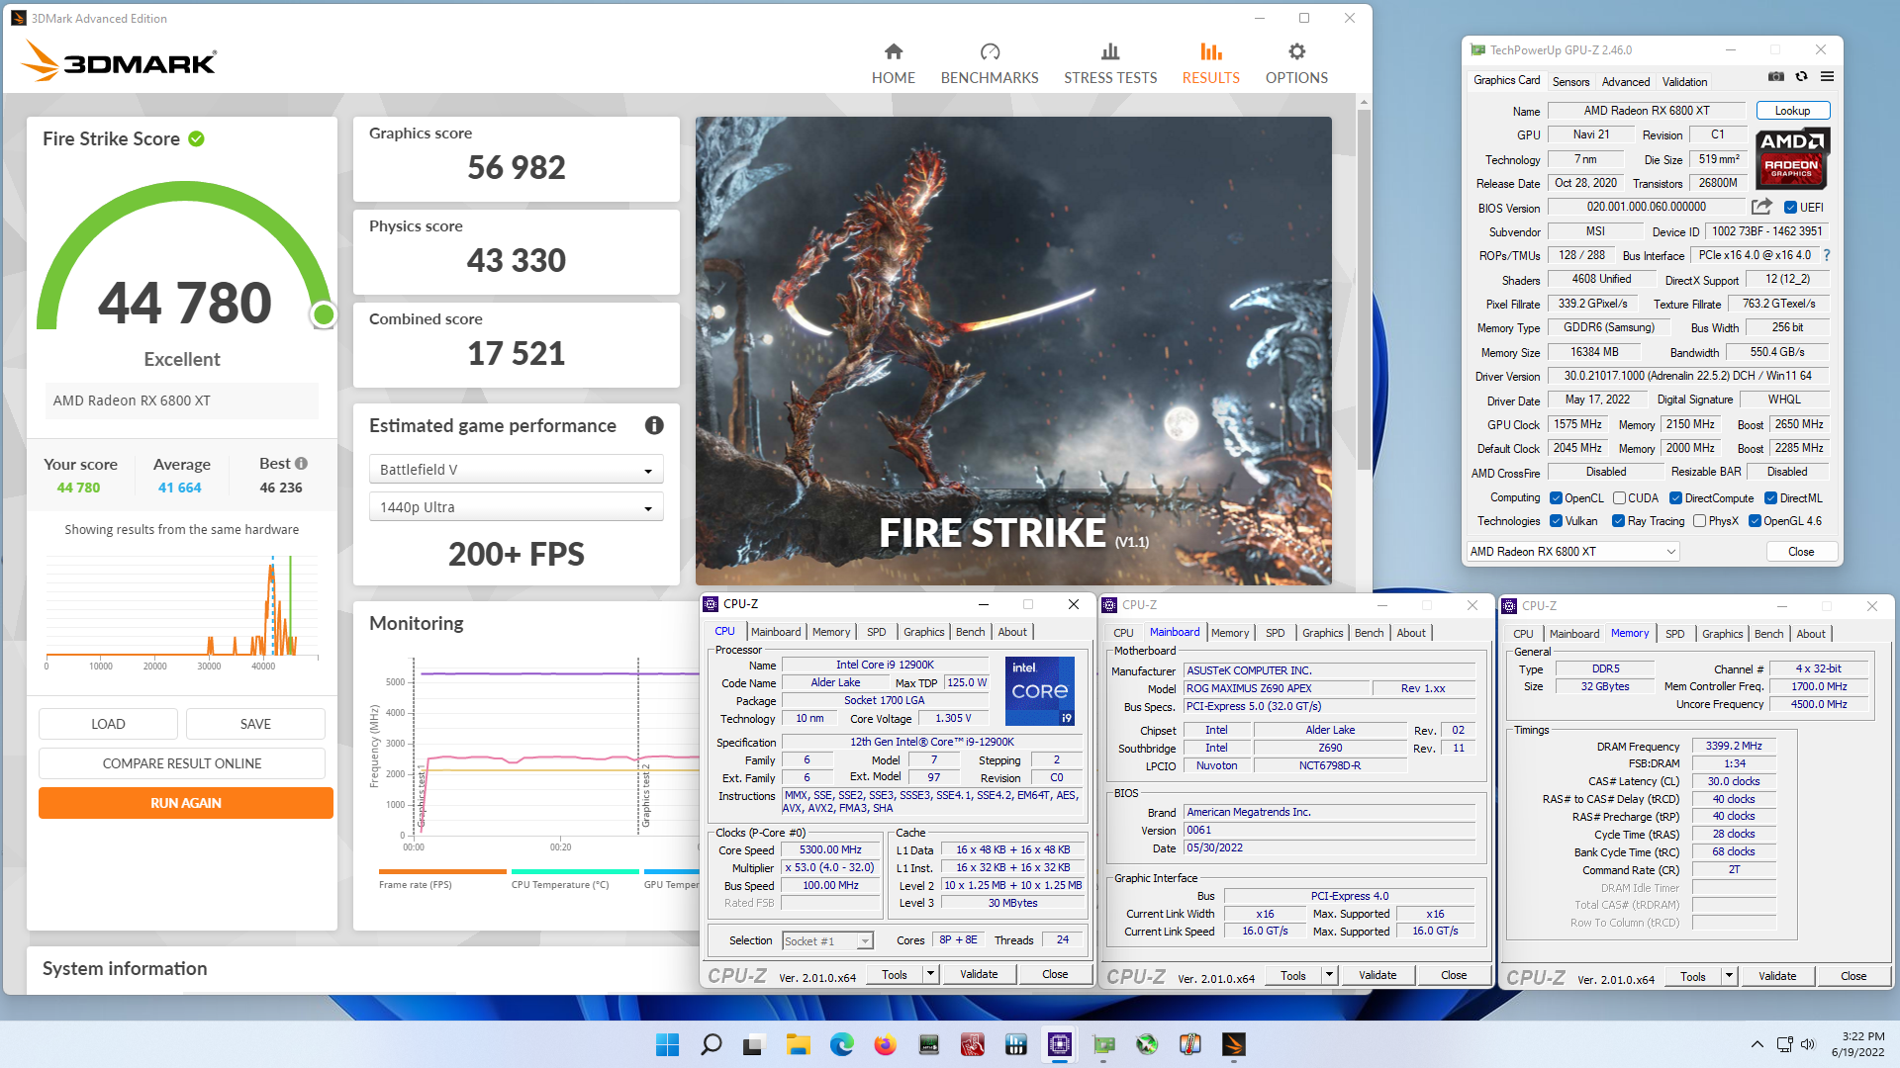This screenshot has width=1900, height=1068.
Task: Click the Frame rate (FPS) orange legend swatch
Action: point(442,871)
